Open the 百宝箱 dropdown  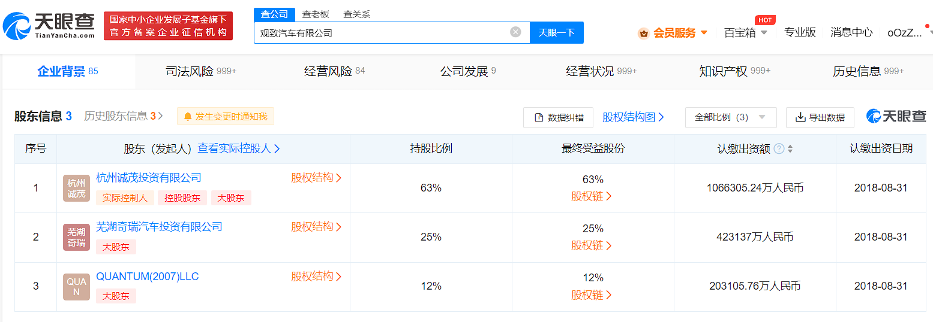745,33
